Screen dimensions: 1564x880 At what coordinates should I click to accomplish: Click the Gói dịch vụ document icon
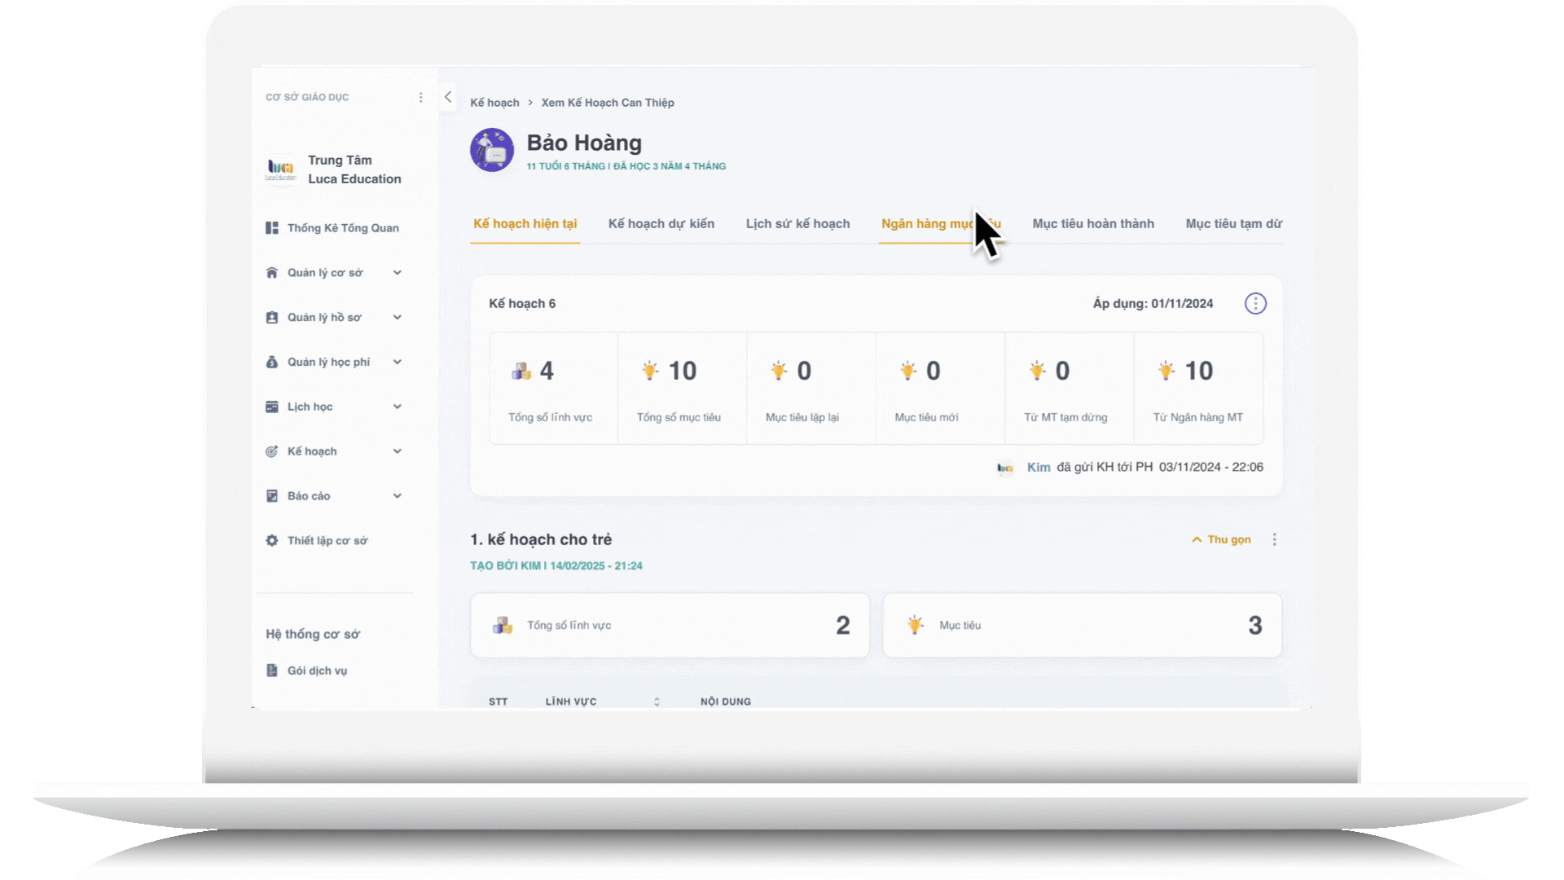[272, 671]
